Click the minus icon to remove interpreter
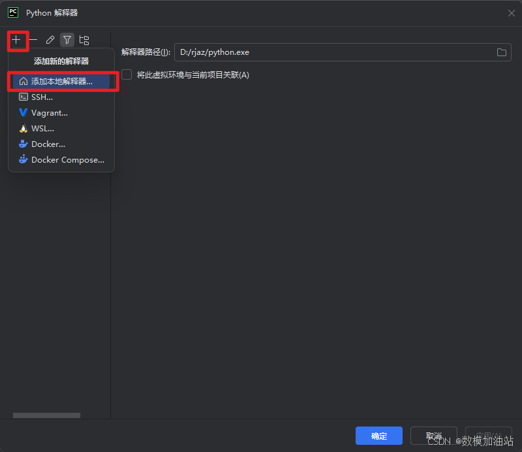This screenshot has width=522, height=452. 33,40
